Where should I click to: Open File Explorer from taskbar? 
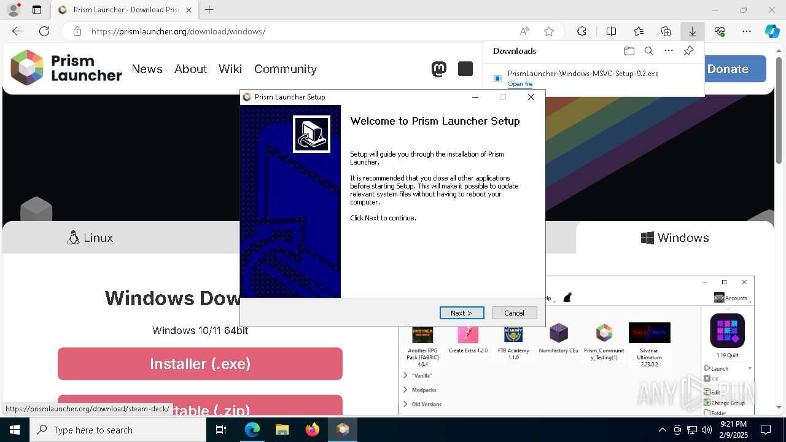pos(282,430)
